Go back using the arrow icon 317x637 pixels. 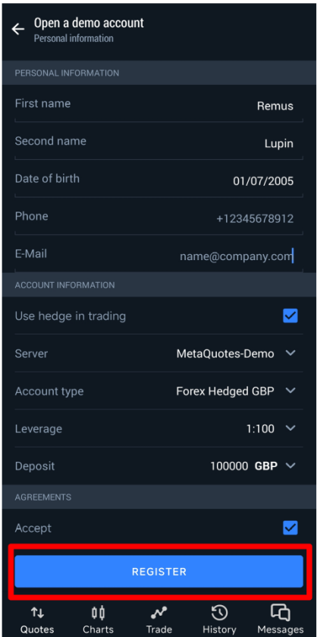pos(18,30)
